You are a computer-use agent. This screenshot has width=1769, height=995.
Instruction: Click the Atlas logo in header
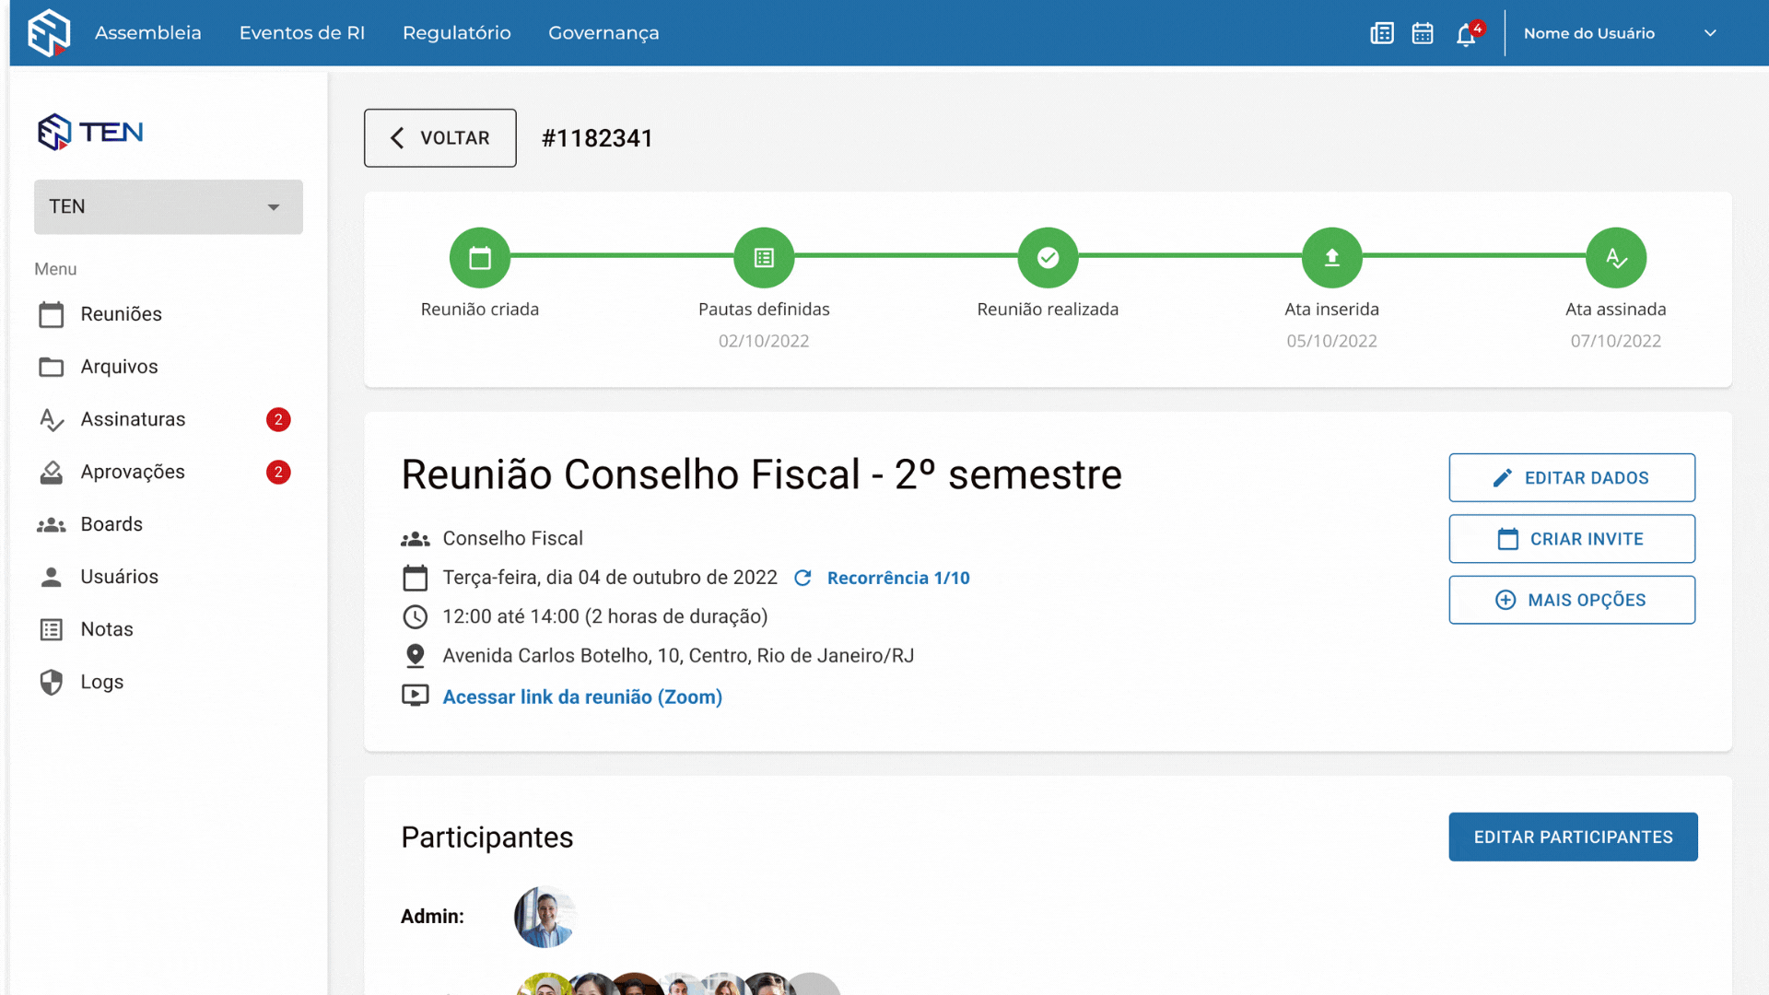[x=49, y=33]
